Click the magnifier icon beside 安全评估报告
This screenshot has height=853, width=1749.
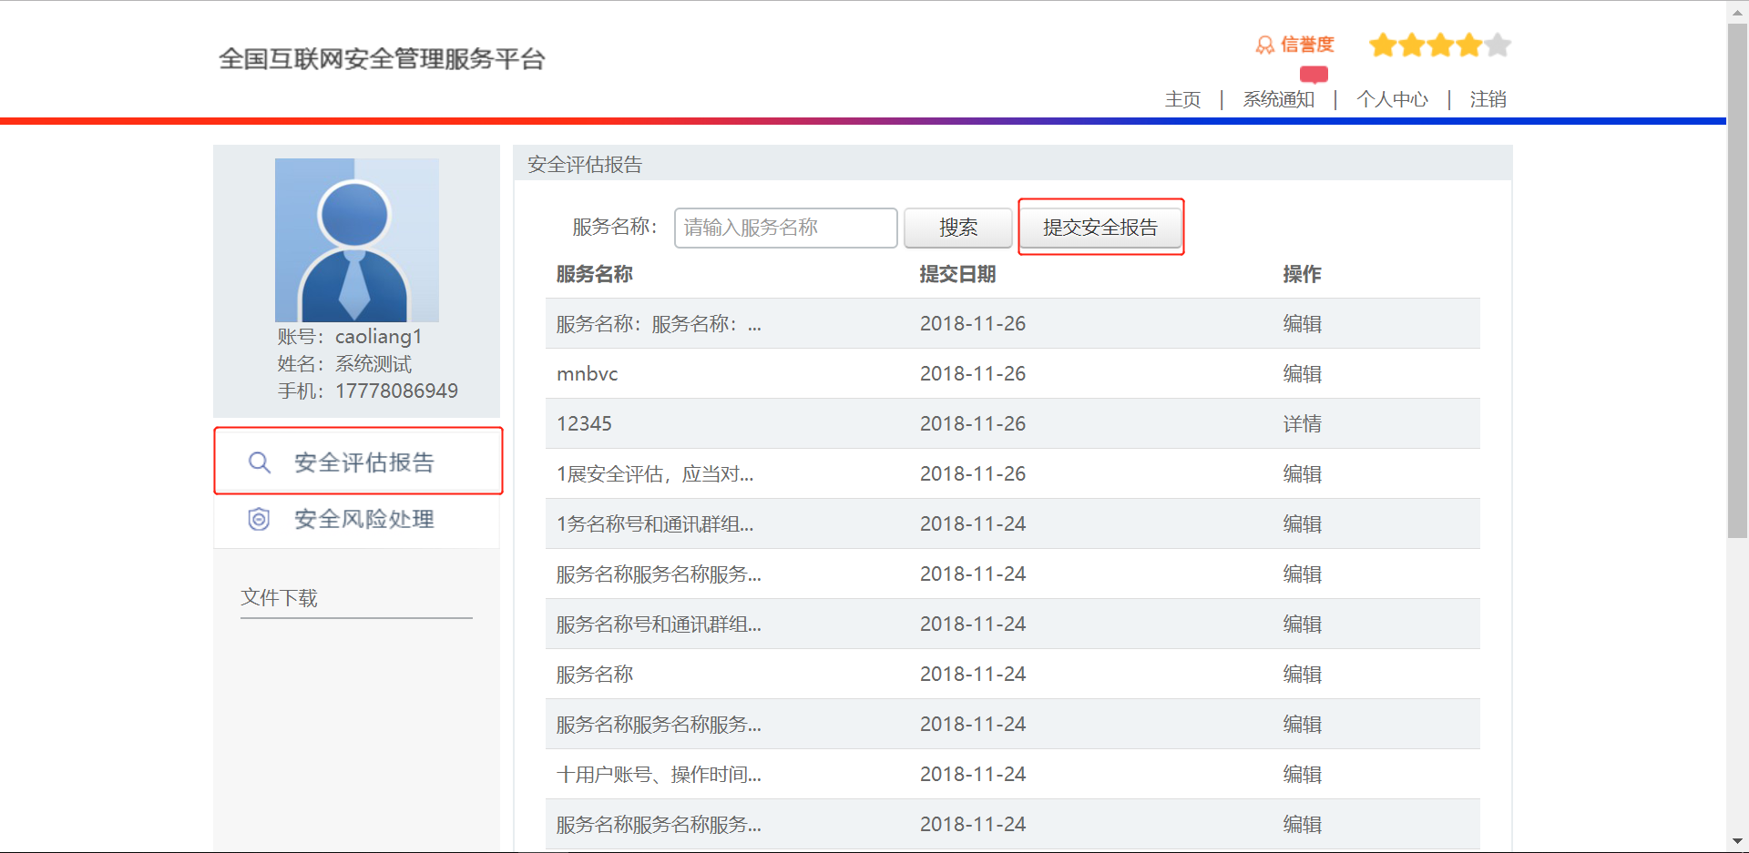[x=260, y=462]
